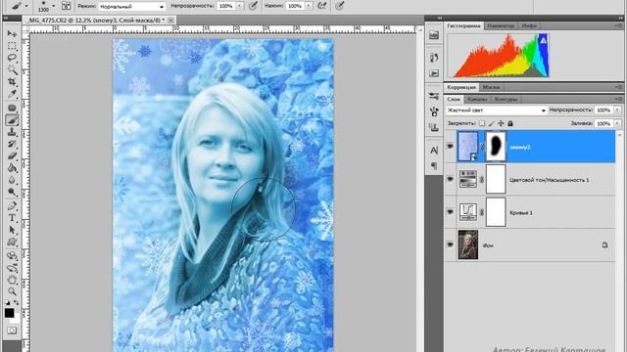Select the Hand tool
Viewport: 627px width, 352px height.
[x=12, y=280]
